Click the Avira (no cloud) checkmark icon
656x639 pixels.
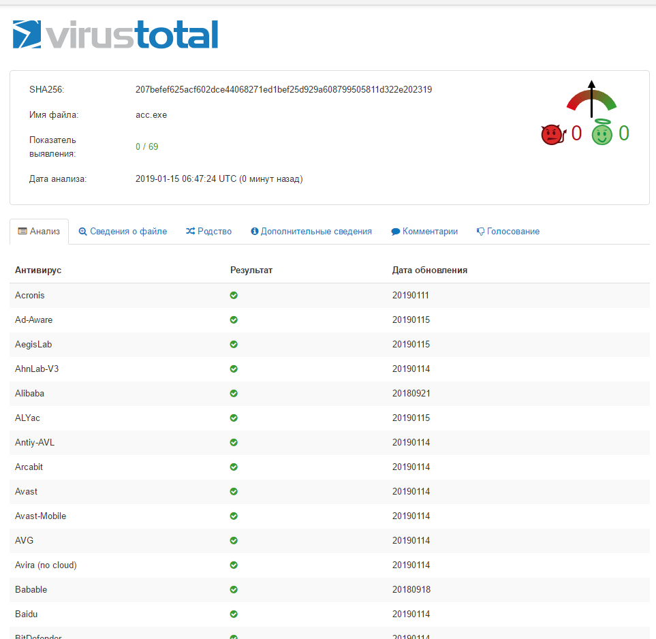234,565
